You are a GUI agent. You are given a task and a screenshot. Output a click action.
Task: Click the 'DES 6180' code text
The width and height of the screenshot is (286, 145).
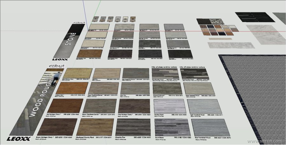pyautogui.click(x=178, y=137)
